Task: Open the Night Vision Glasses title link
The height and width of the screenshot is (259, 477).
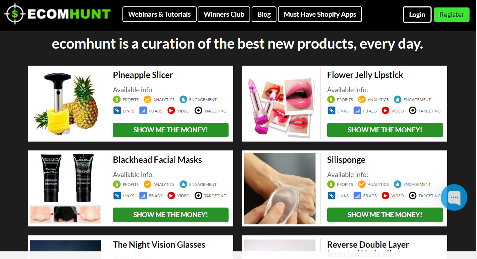Action: click(x=159, y=244)
